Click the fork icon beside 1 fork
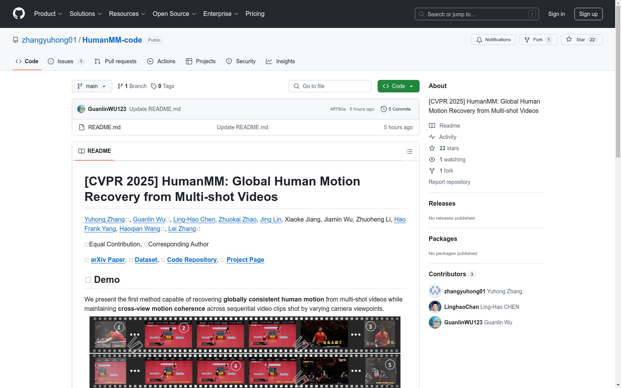621x388 pixels. [432, 171]
